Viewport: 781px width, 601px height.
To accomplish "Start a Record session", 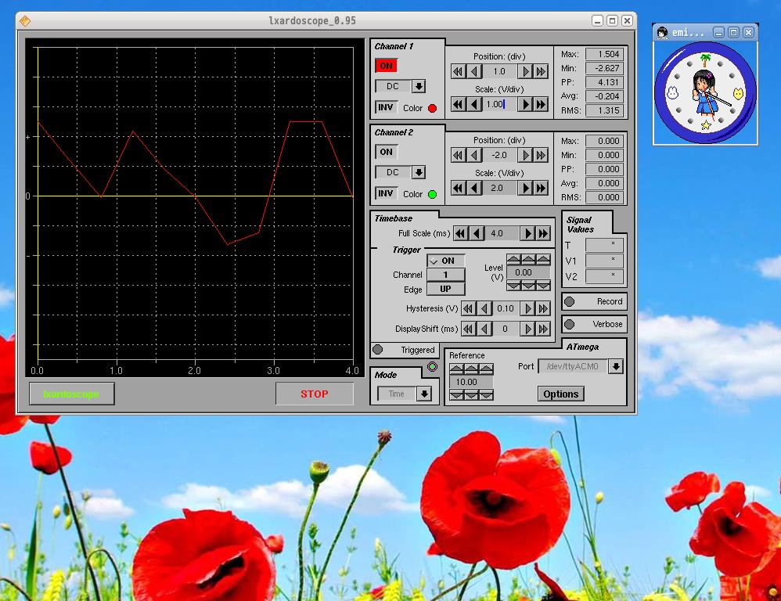I will tap(594, 301).
